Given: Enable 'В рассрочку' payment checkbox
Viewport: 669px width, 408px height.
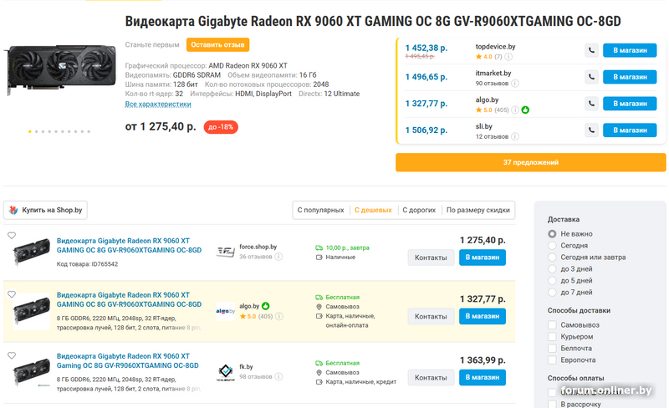Looking at the screenshot, I should (x=552, y=404).
